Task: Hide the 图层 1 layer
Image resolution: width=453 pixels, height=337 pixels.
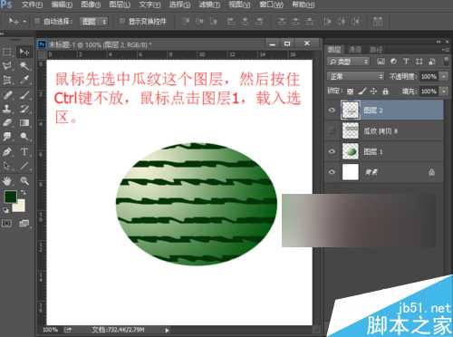Action: pos(332,151)
